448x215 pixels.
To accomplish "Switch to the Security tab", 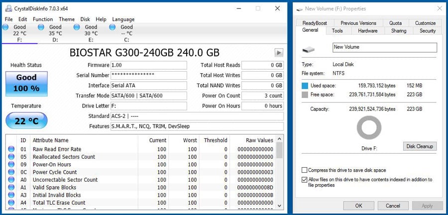I will click(x=428, y=31).
